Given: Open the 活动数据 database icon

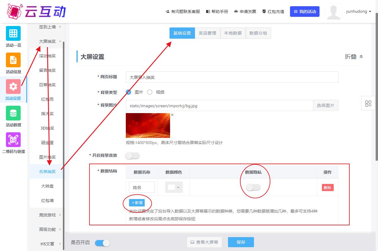Looking at the screenshot, I should [13, 113].
